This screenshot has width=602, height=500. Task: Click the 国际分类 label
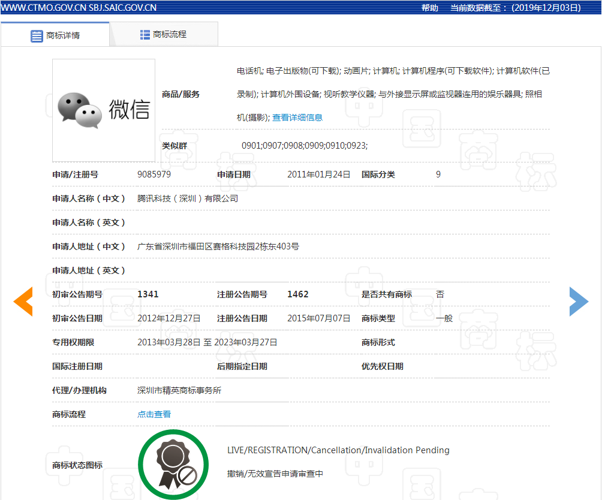(x=378, y=174)
